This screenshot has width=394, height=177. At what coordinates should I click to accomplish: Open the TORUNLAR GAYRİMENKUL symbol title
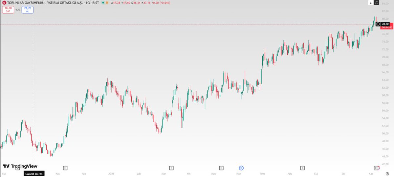click(44, 3)
